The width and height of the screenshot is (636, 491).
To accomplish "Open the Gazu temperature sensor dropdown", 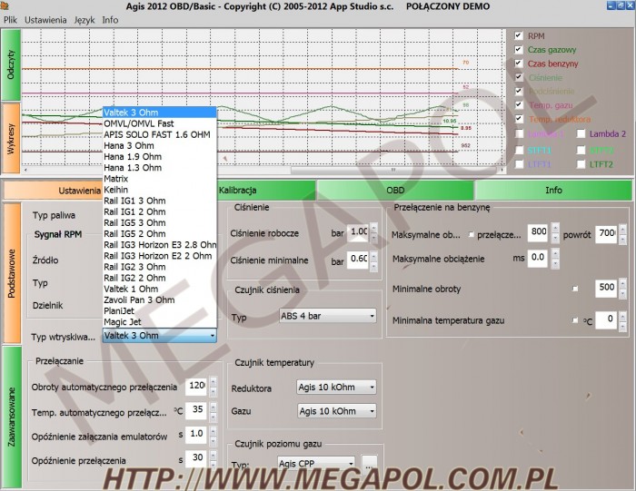I will pos(336,411).
